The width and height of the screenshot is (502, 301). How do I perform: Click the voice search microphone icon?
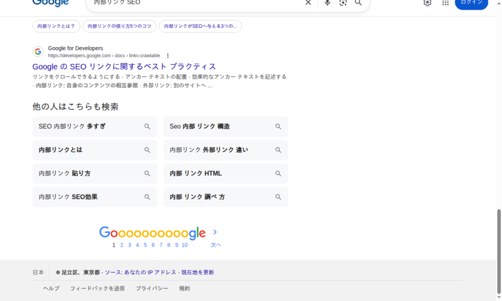click(327, 2)
